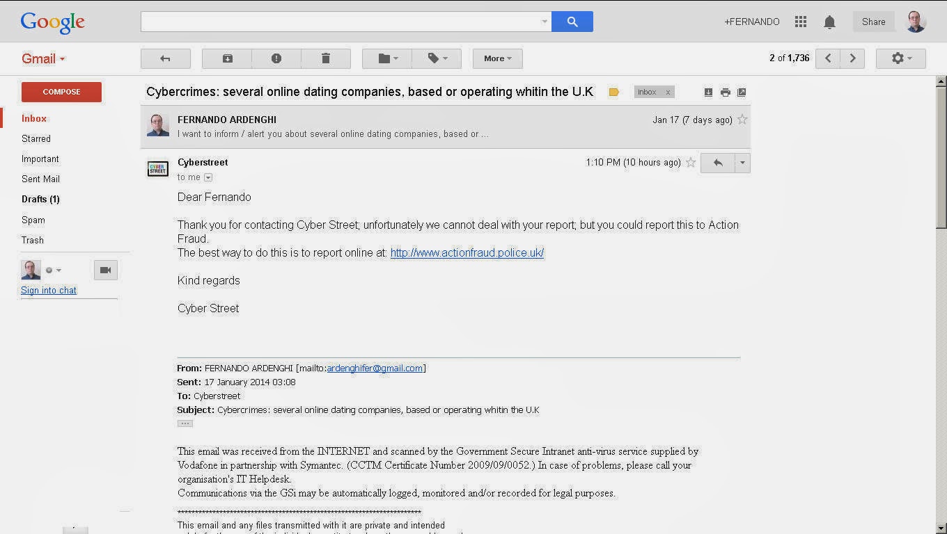Image resolution: width=947 pixels, height=534 pixels.
Task: Click the Cyberstreet sender name
Action: pos(203,162)
